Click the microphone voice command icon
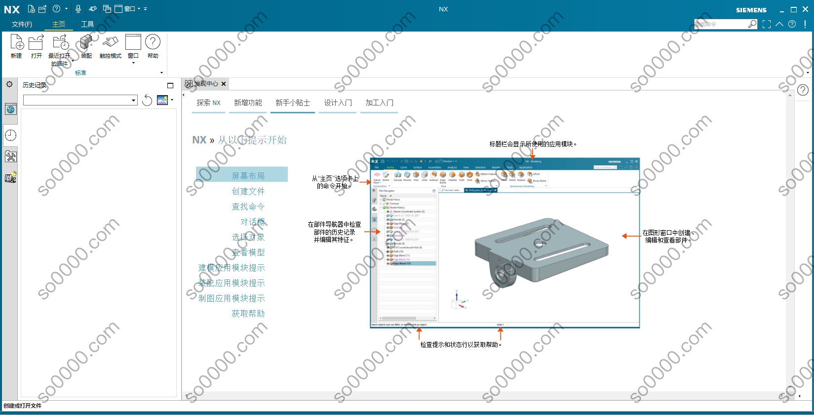 coord(78,9)
